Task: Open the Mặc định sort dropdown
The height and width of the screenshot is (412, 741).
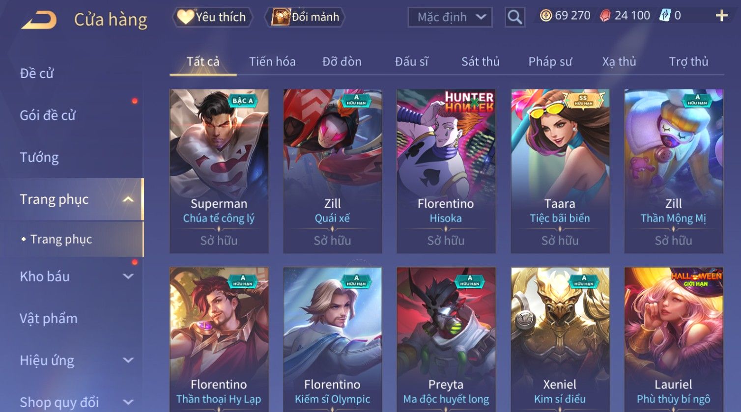Action: click(450, 17)
